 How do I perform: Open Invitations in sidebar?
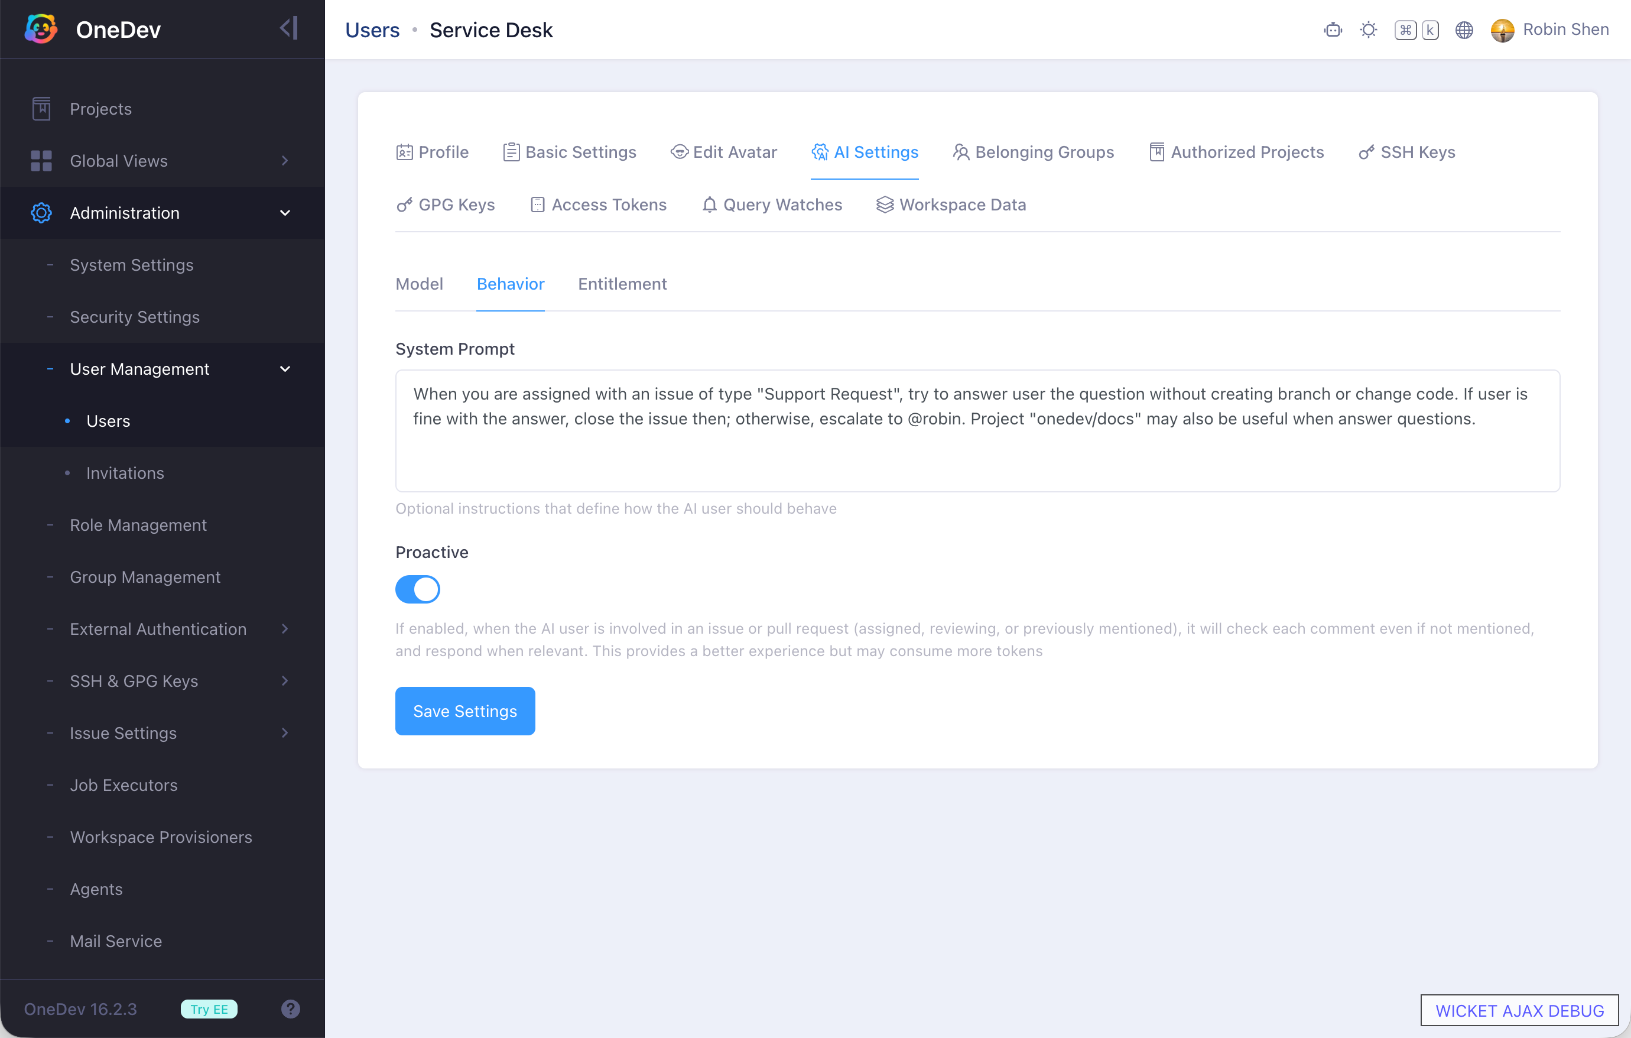125,473
